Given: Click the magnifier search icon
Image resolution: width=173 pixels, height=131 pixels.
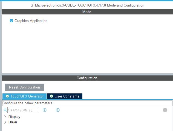Looking at the screenshot, I should (x=5, y=110).
